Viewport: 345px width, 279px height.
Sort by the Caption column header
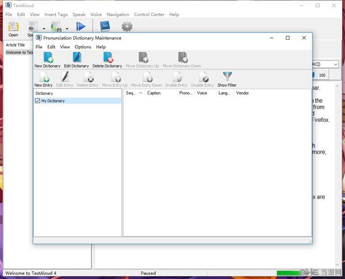[x=161, y=93]
